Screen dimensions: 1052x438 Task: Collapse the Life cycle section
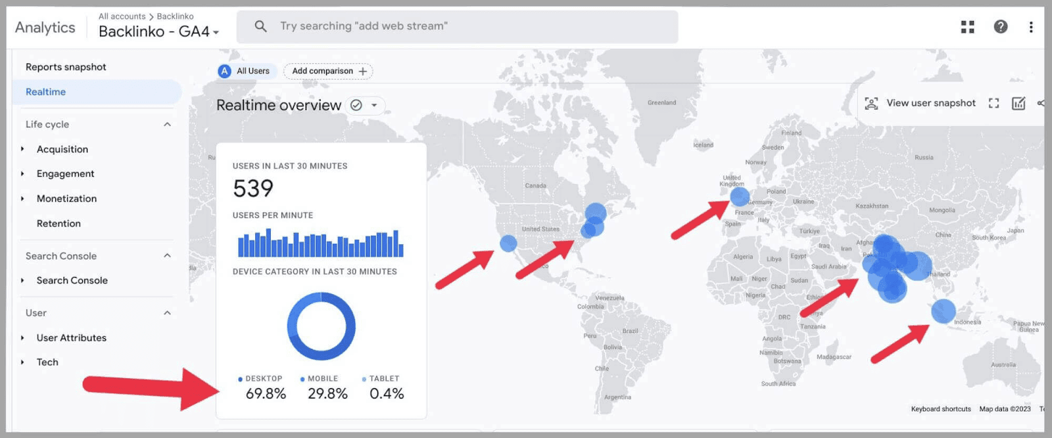click(x=168, y=124)
